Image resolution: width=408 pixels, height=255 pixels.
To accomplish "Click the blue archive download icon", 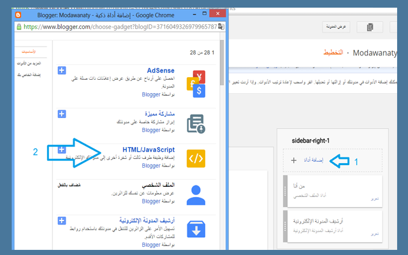I will [x=196, y=229].
